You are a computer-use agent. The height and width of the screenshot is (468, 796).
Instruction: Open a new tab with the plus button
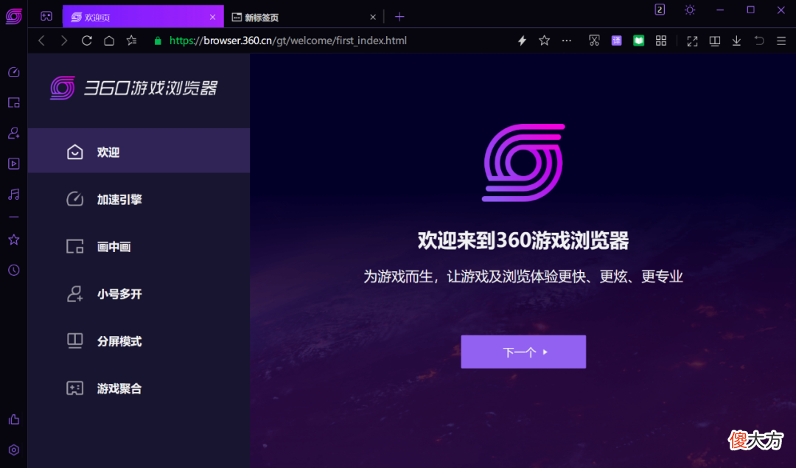coord(399,17)
